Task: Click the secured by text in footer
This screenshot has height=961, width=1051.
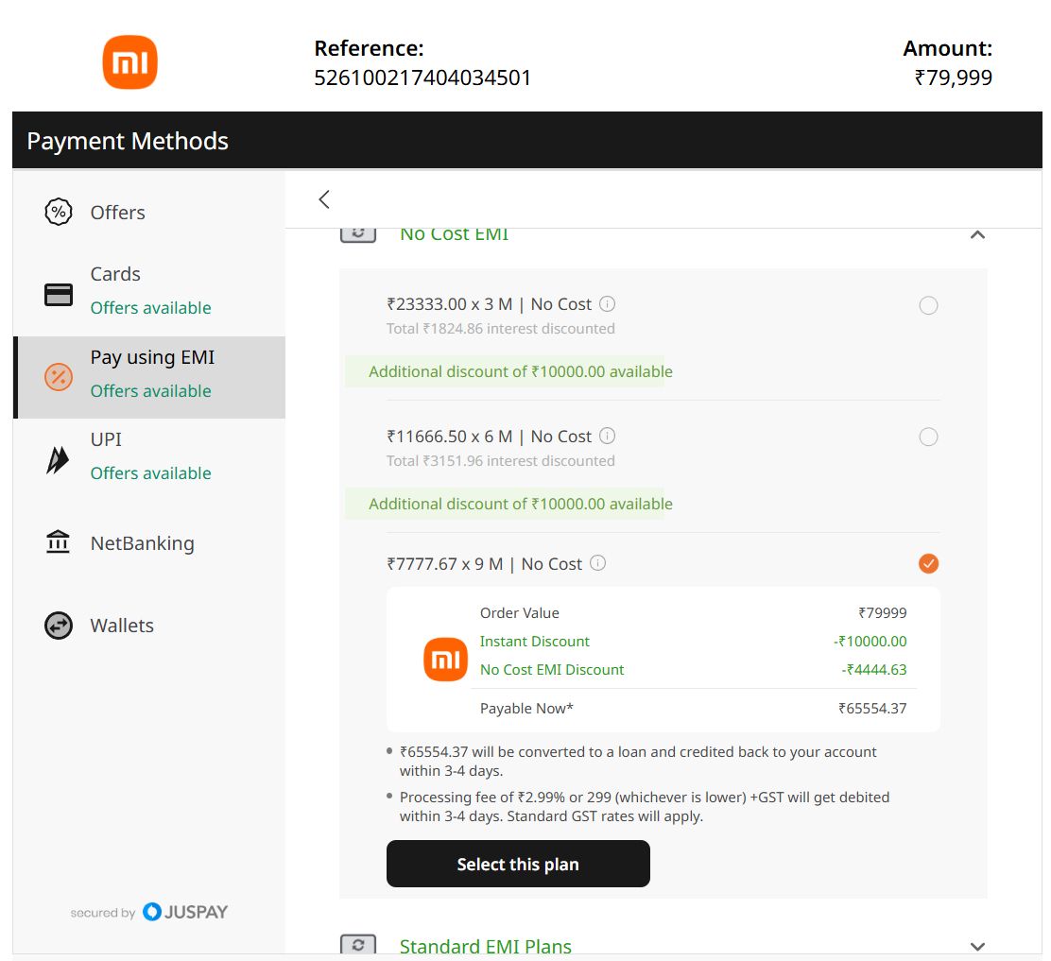Action: (103, 913)
